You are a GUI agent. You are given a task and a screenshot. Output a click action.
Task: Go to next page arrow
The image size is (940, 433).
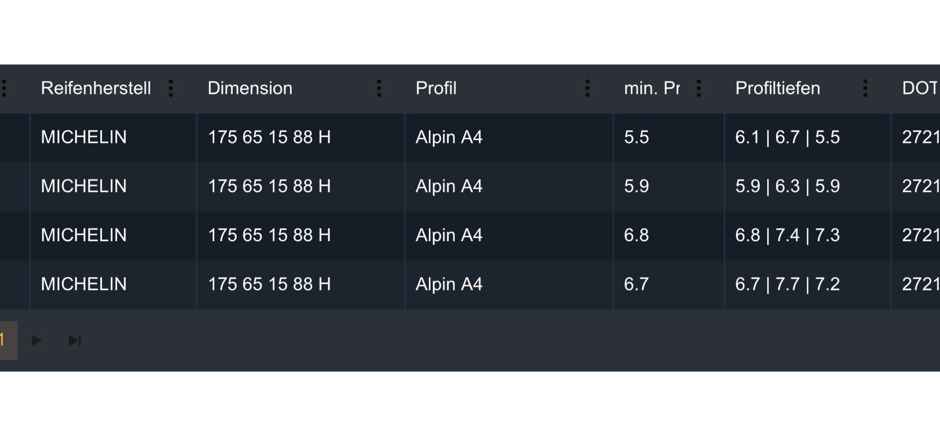coord(37,341)
